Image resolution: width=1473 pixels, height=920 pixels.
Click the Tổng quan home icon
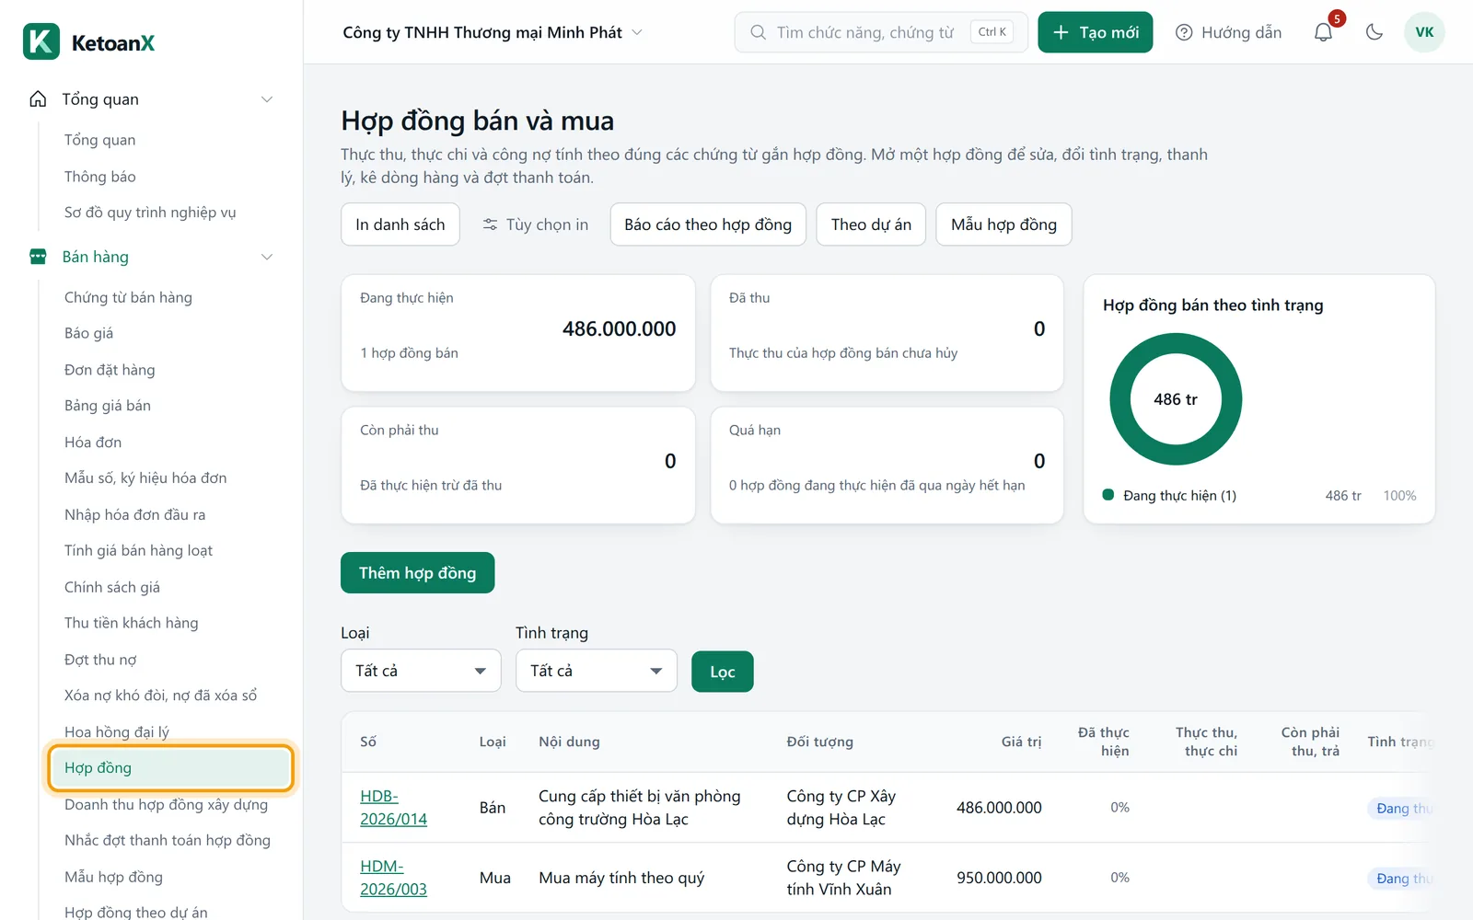pyautogui.click(x=38, y=99)
